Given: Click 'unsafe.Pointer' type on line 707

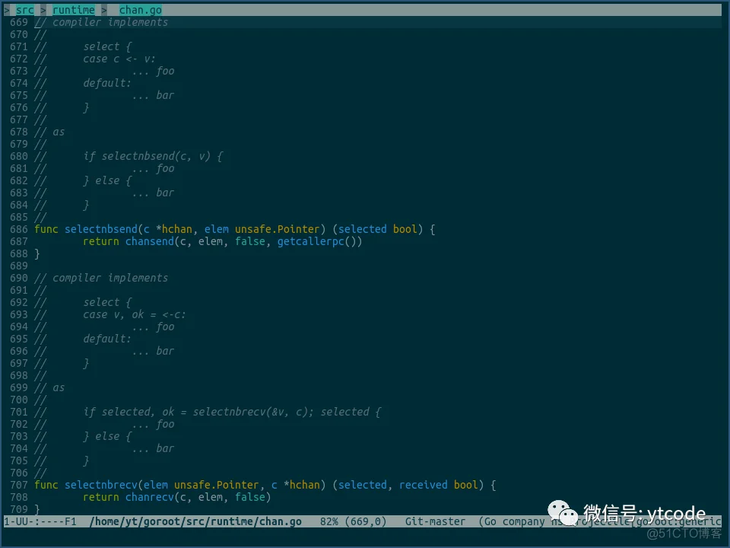Looking at the screenshot, I should coord(217,485).
